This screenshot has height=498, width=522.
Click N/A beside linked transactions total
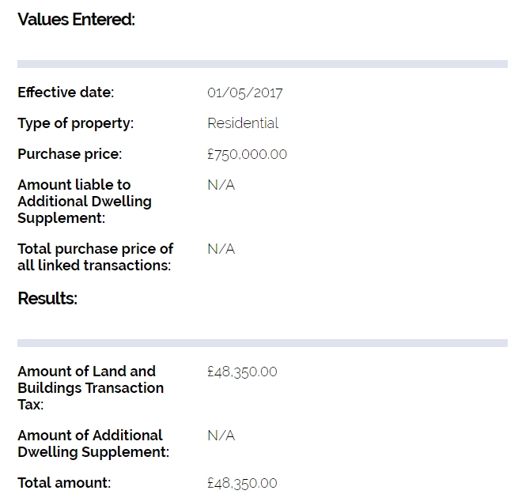pyautogui.click(x=221, y=249)
